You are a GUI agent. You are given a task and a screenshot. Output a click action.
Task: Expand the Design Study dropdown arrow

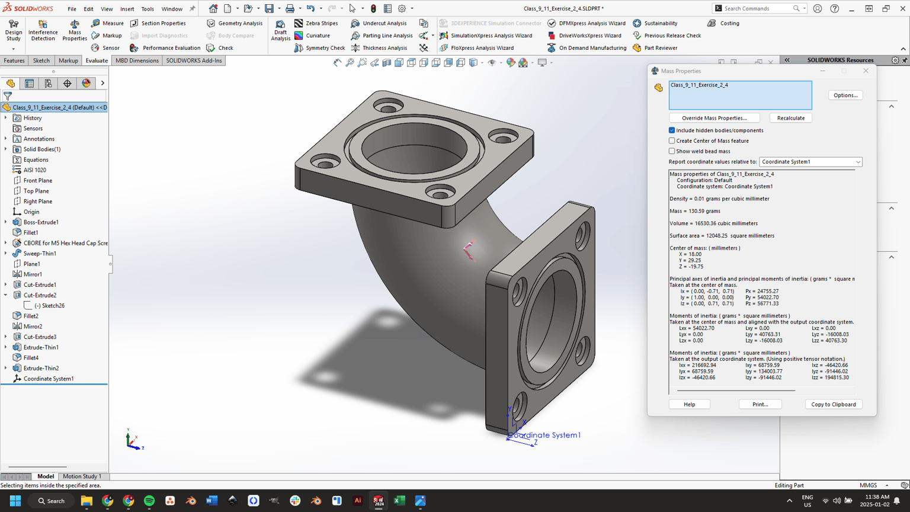pos(13,49)
